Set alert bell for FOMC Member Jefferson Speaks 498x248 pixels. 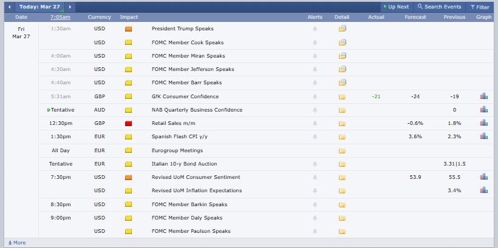(315, 70)
